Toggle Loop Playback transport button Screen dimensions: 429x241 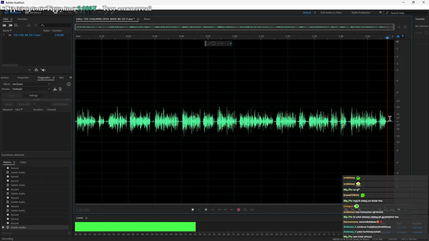tap(245, 210)
